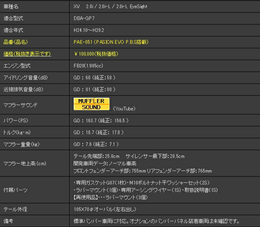Click the H24.10～H29.2 year range
Viewport: 260px width, 227px height.
click(x=89, y=30)
